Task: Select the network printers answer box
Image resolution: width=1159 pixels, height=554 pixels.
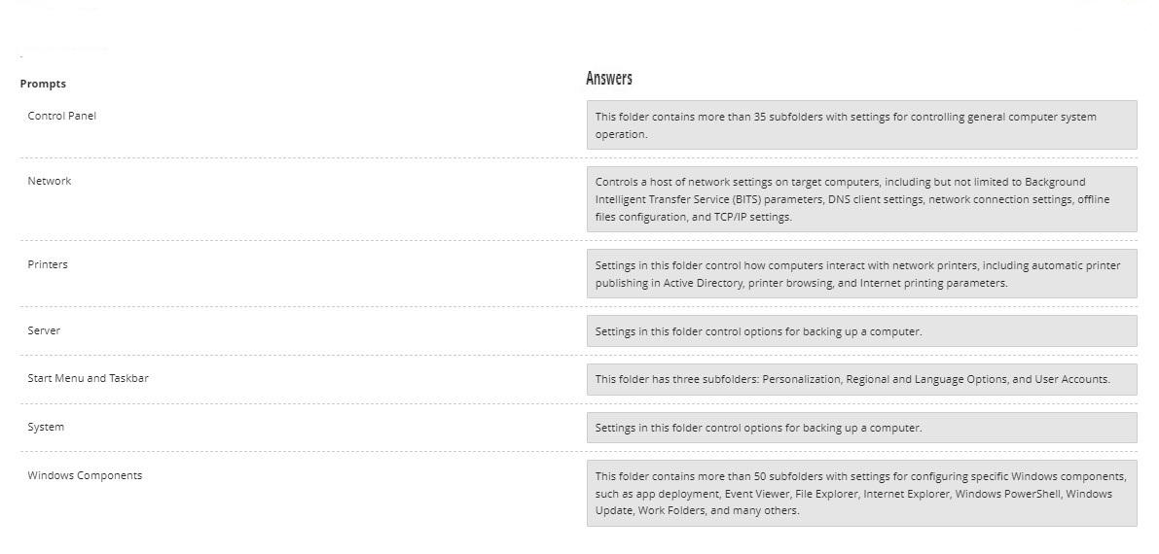Action: (x=862, y=274)
